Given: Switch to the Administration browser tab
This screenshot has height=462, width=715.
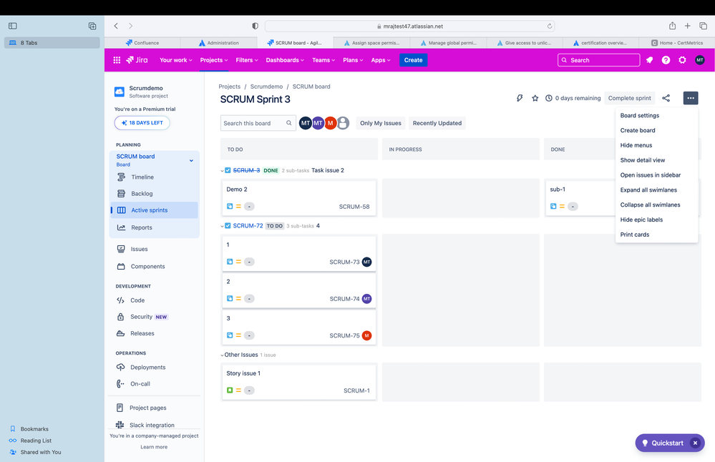Looking at the screenshot, I should [x=219, y=43].
